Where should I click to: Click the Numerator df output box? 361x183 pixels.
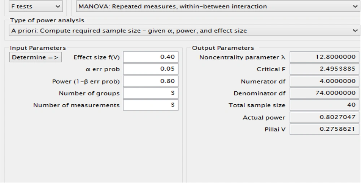(x=325, y=81)
